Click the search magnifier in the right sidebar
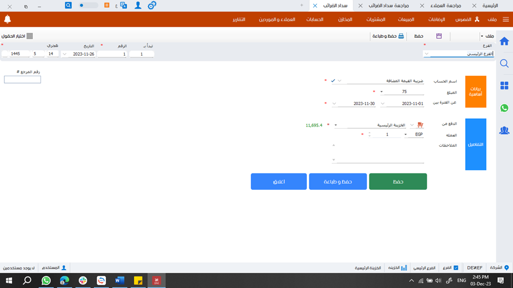 point(504,64)
